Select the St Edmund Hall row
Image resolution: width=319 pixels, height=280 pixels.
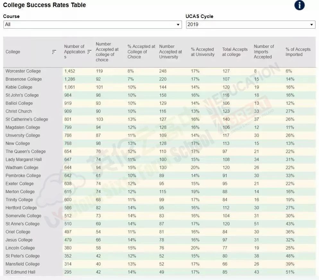20,272
